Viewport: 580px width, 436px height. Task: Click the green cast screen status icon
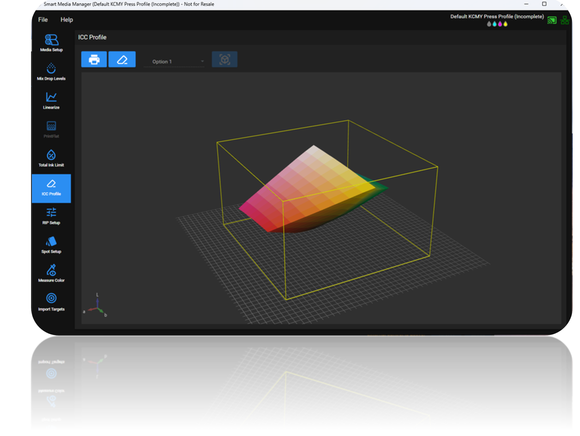(x=552, y=21)
